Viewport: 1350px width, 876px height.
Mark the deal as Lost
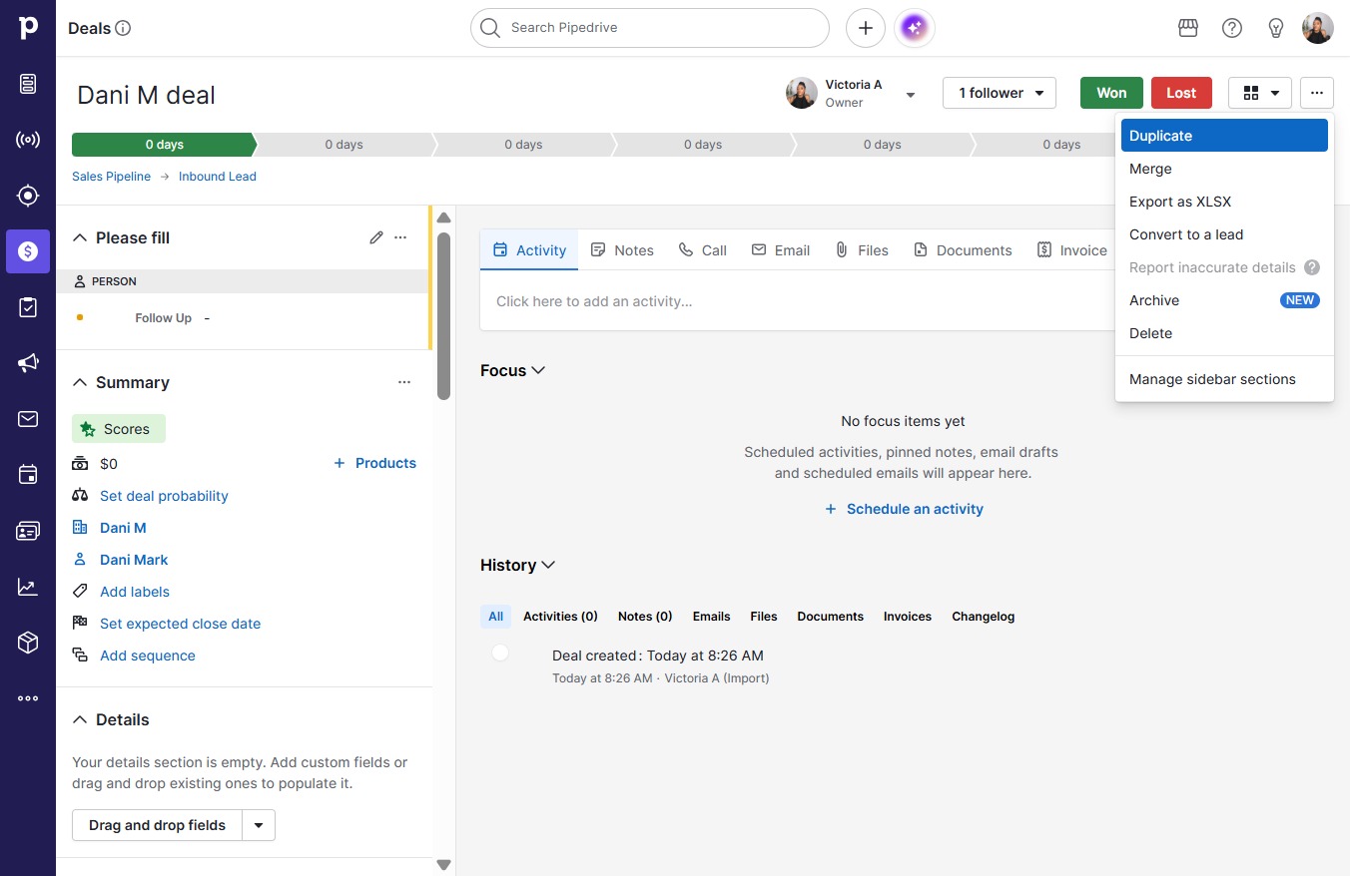pos(1181,93)
